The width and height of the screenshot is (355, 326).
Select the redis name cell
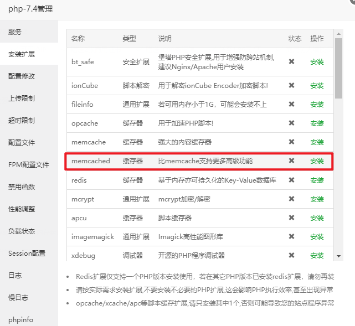(x=79, y=180)
